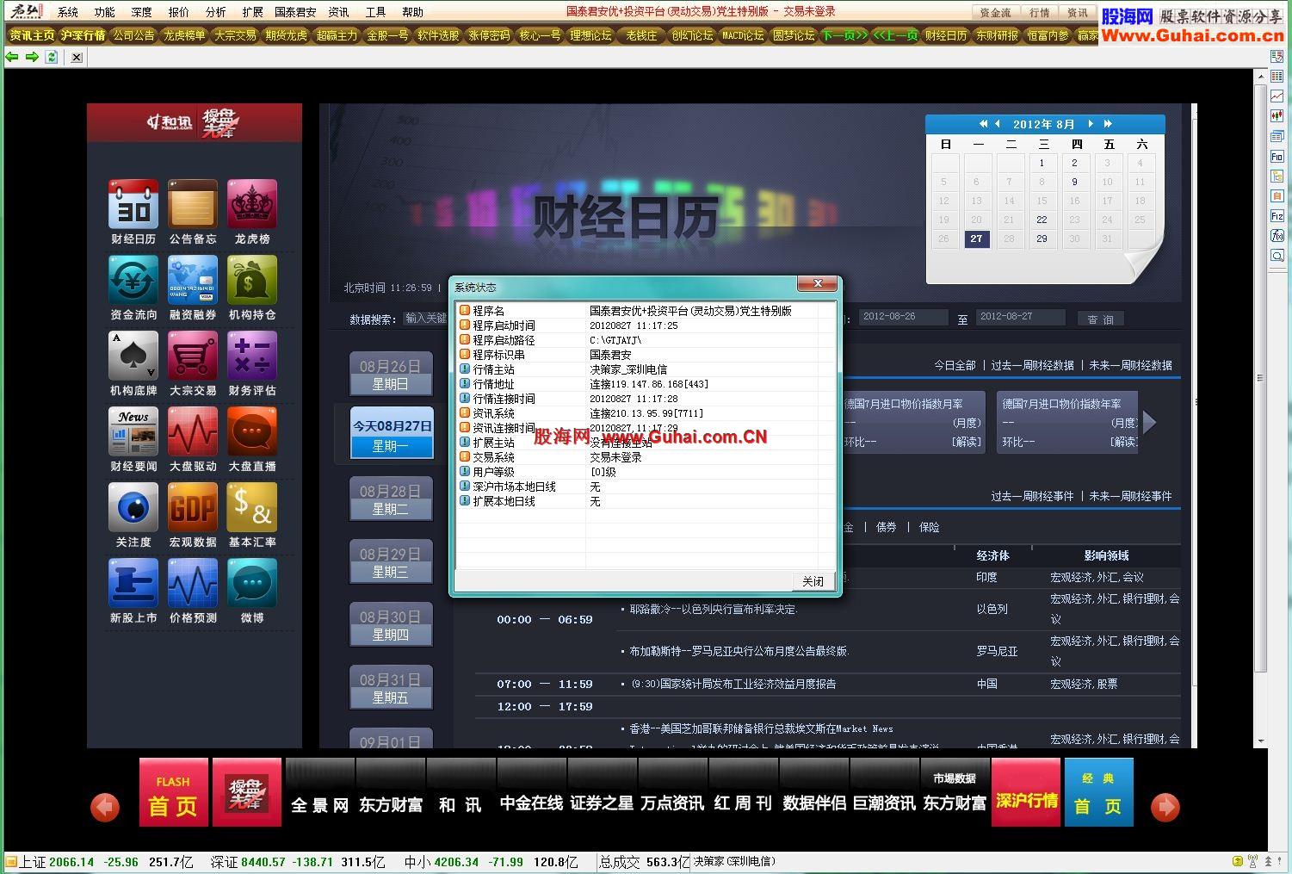
Task: Click the 深沪行情 red button
Action: tap(1026, 792)
